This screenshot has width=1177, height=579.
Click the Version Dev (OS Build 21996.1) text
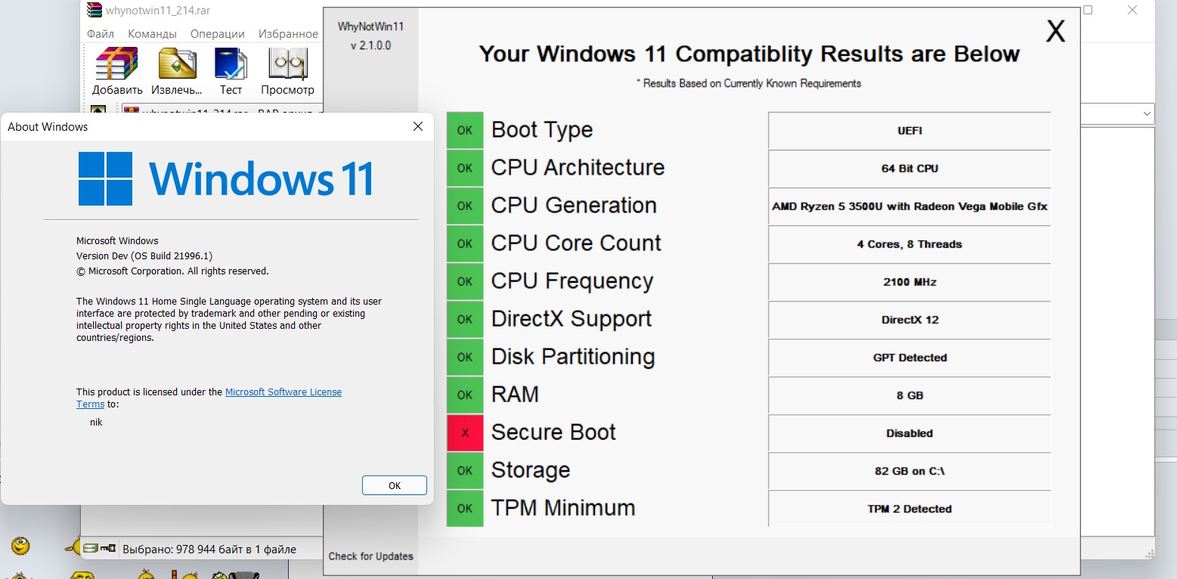tap(144, 256)
